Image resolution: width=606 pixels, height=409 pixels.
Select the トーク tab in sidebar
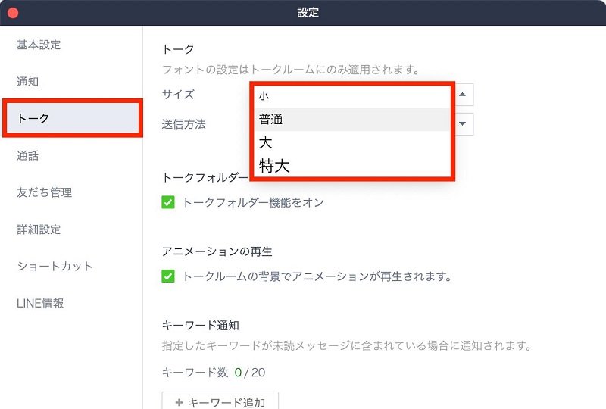click(x=71, y=118)
